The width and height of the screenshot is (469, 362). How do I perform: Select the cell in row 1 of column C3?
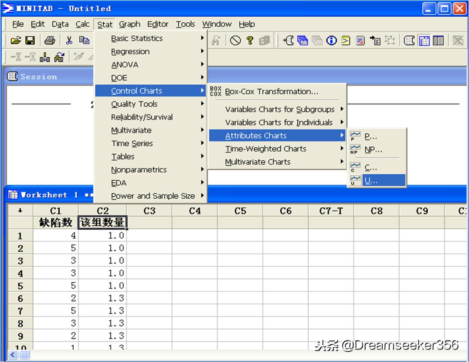149,236
